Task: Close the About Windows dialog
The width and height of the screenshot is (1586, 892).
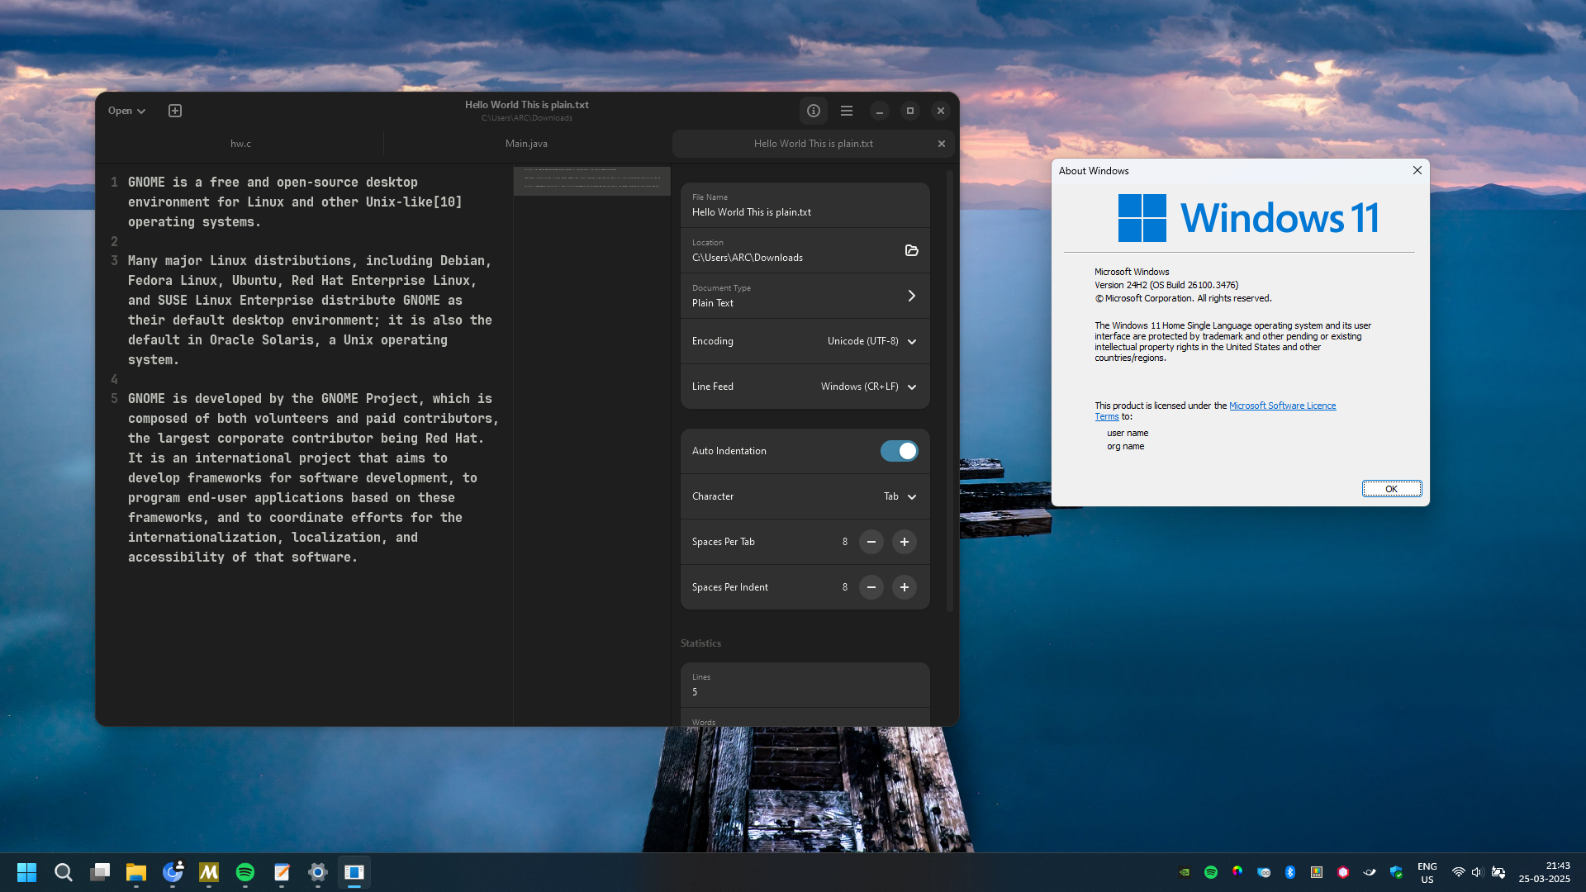Action: (x=1417, y=170)
